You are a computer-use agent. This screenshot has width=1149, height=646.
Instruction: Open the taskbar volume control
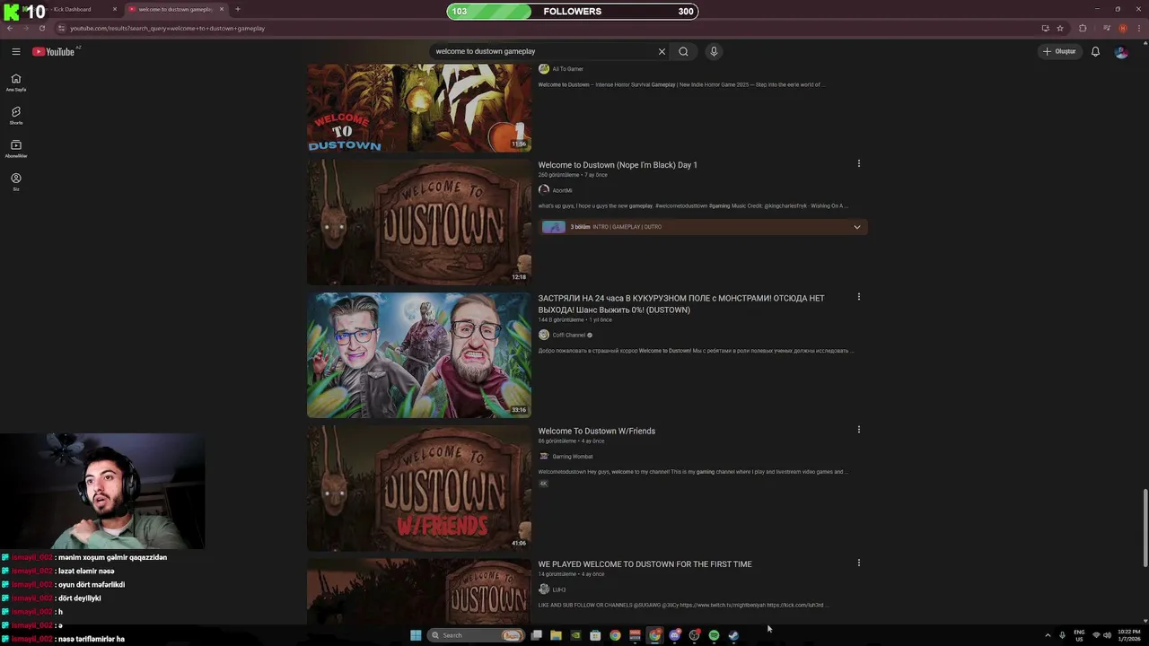[1107, 635]
